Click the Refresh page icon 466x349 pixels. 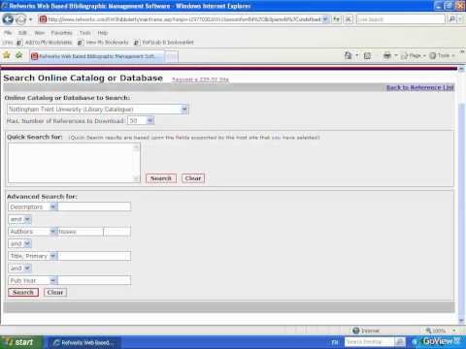pos(337,19)
